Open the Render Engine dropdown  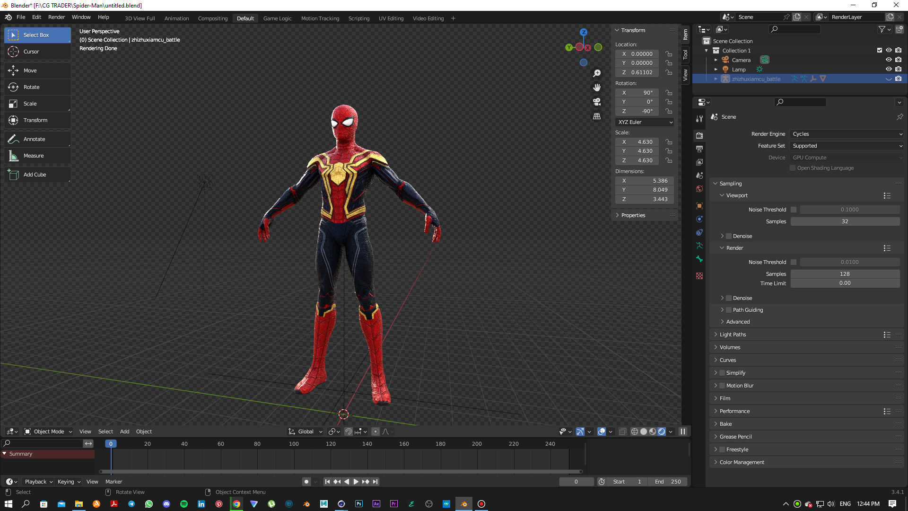tap(847, 134)
